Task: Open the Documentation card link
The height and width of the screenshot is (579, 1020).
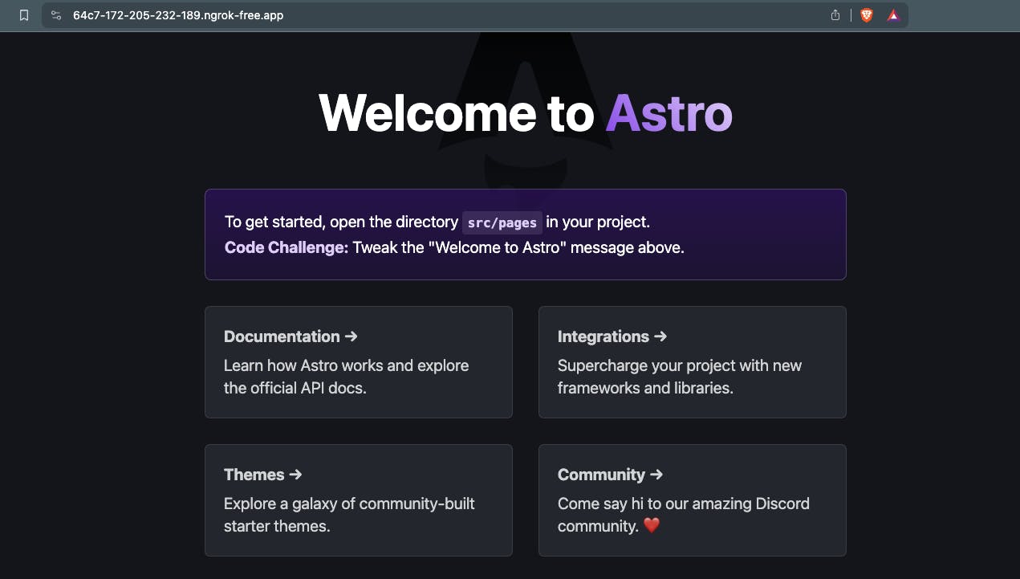Action: [359, 361]
